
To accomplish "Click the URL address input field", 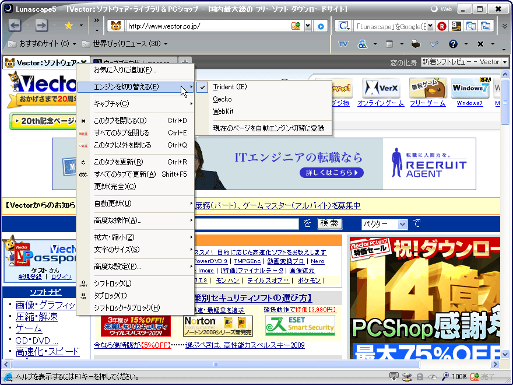I will pyautogui.click(x=208, y=26).
